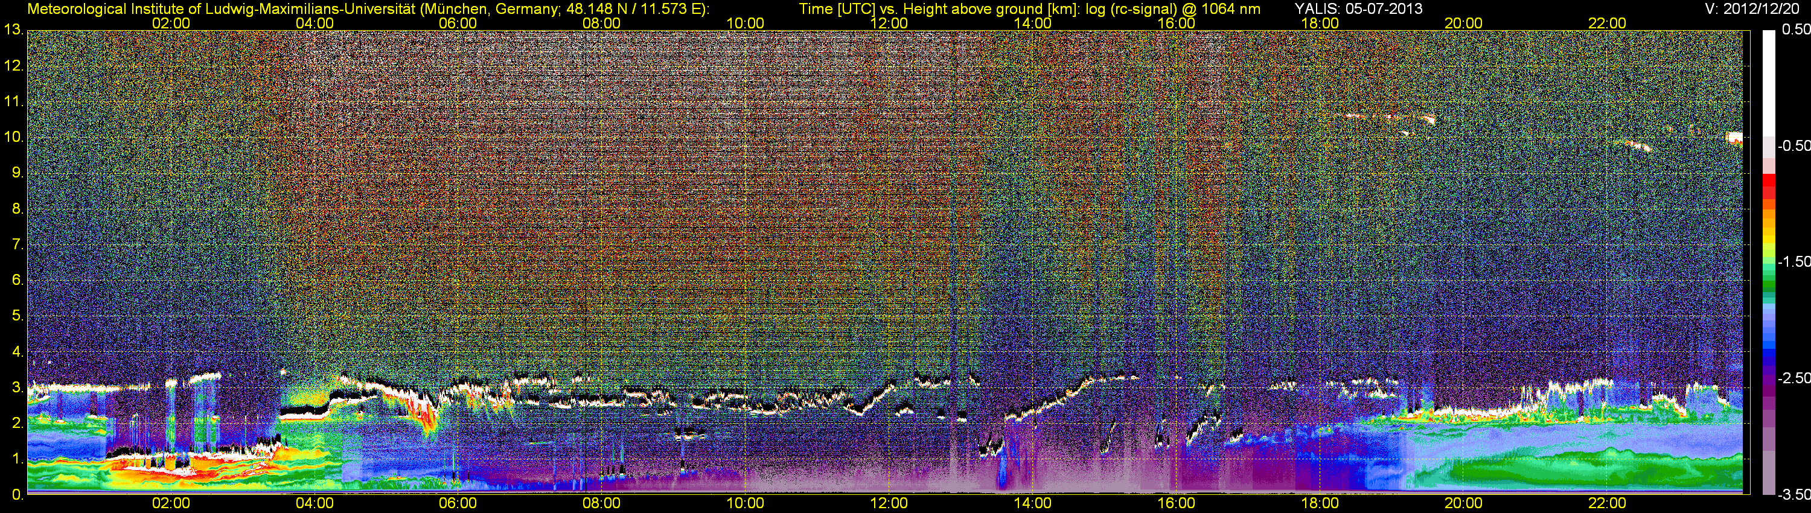
Task: Click the 12 km height axis label
Action: coord(13,66)
